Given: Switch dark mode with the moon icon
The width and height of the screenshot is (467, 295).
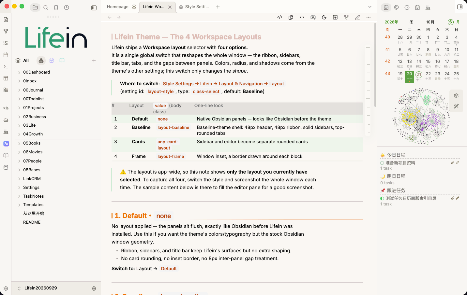Looking at the screenshot, I should (x=324, y=17).
